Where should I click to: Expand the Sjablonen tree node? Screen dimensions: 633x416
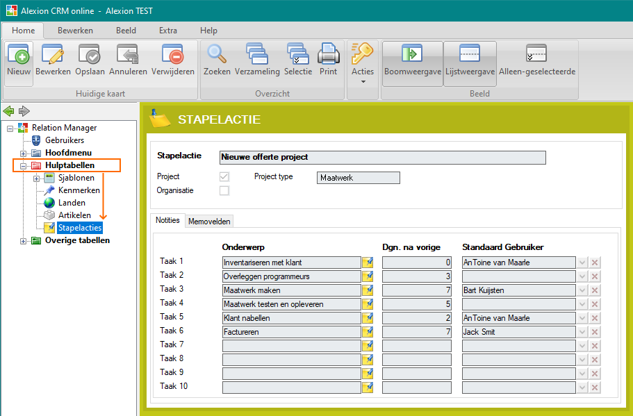(x=36, y=178)
